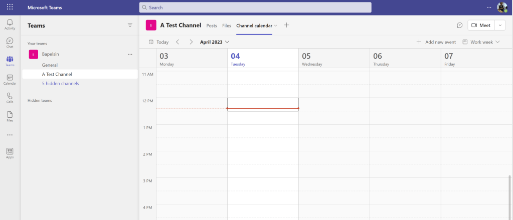Viewport: 513px width, 220px height.
Task: Open the Activity feed icon
Action: 10,24
